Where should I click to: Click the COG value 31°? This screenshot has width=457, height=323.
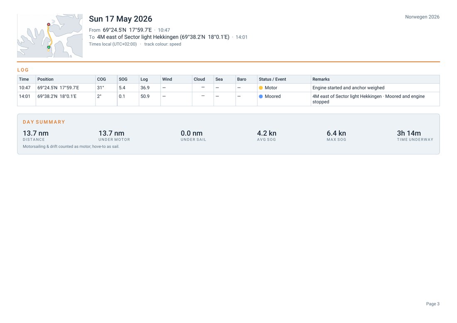point(101,88)
